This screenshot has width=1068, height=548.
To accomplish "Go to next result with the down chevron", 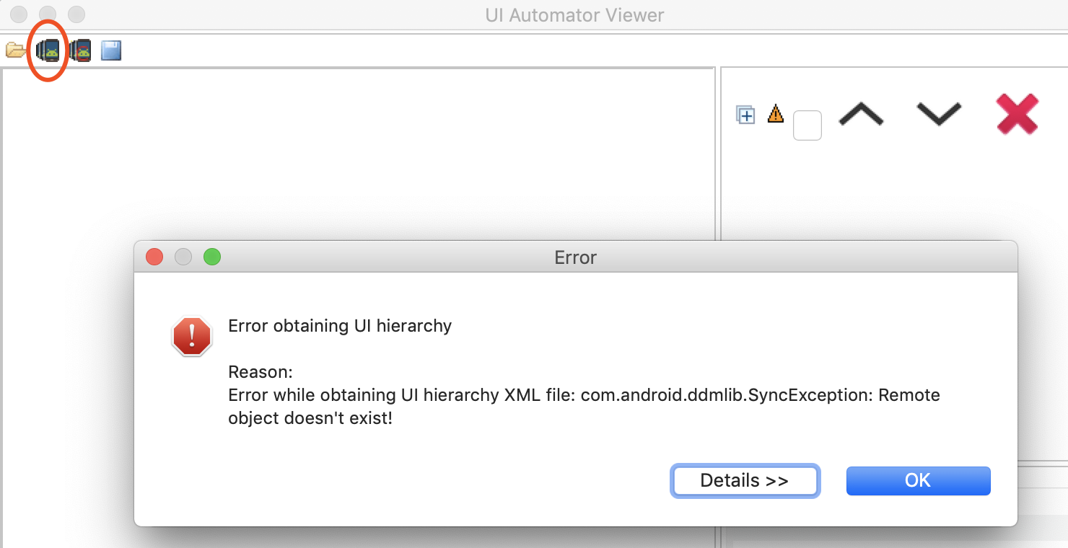I will 939,114.
